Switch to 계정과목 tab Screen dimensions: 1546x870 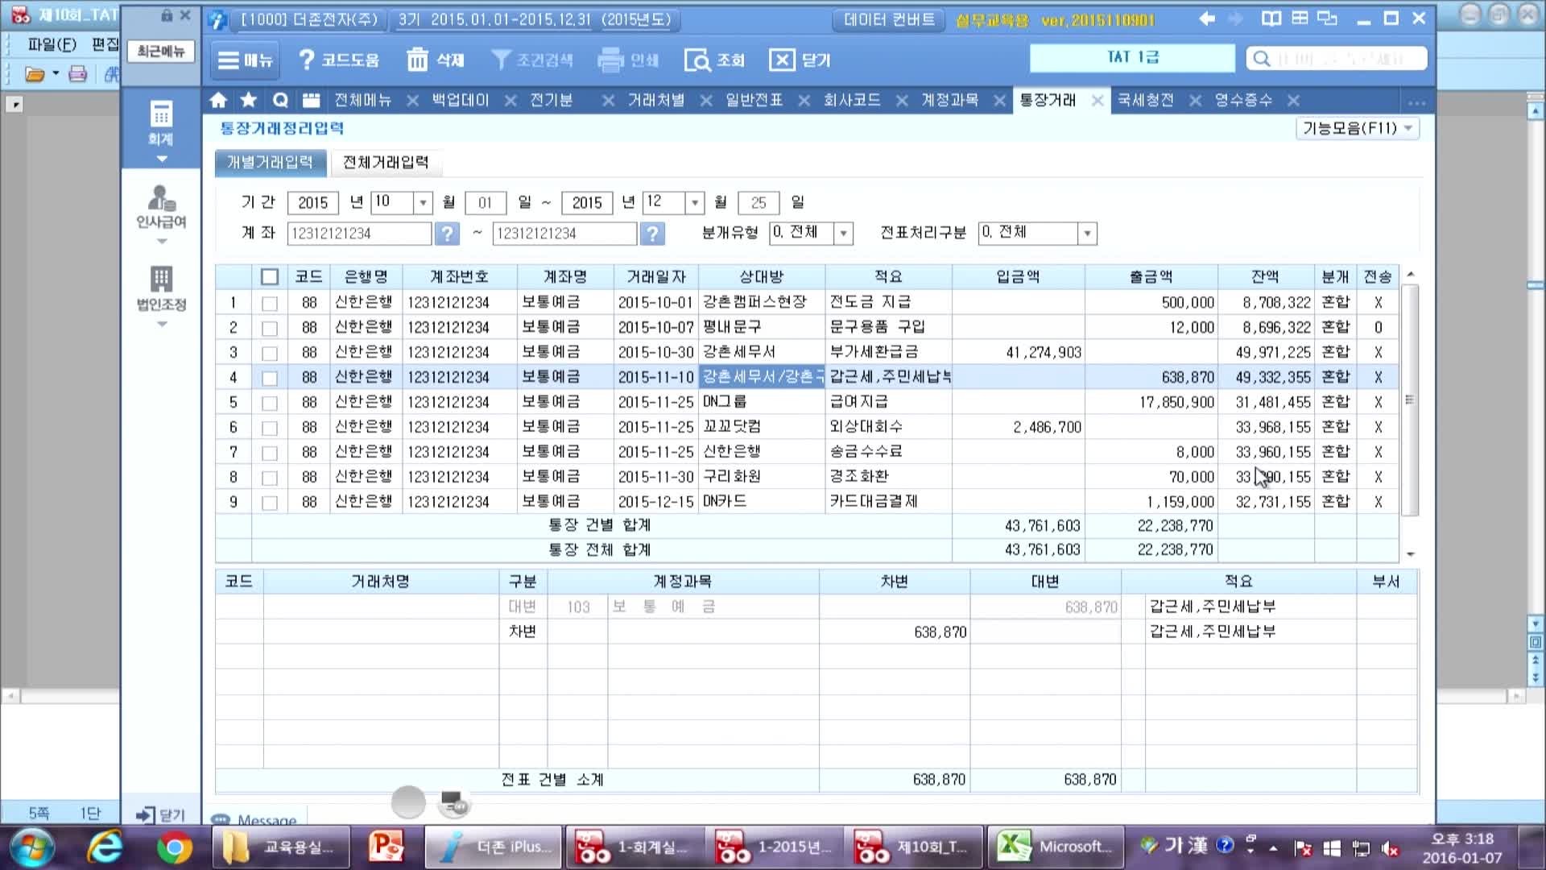(x=950, y=100)
